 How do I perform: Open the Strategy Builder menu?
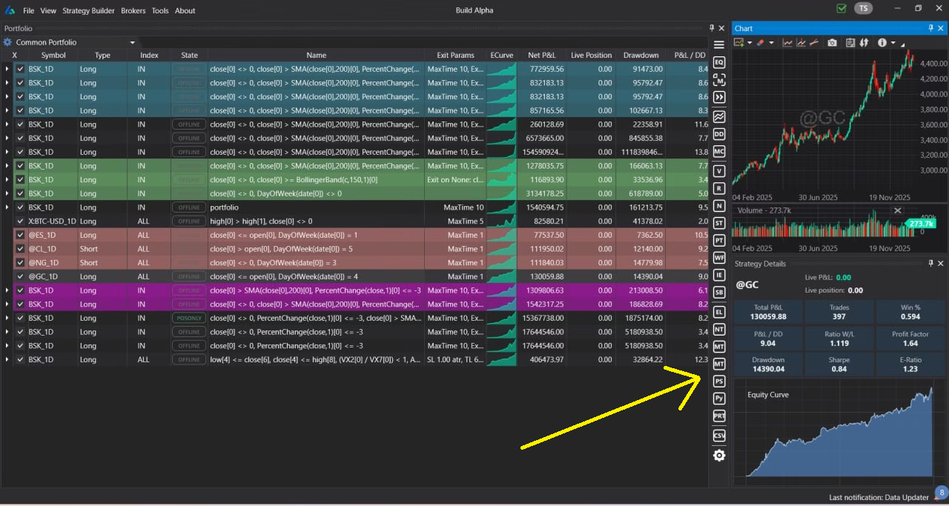pos(88,10)
